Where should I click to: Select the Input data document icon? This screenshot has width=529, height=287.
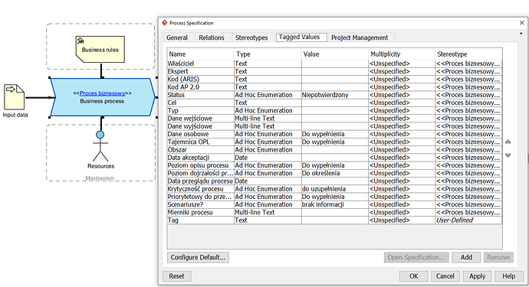pyautogui.click(x=14, y=97)
